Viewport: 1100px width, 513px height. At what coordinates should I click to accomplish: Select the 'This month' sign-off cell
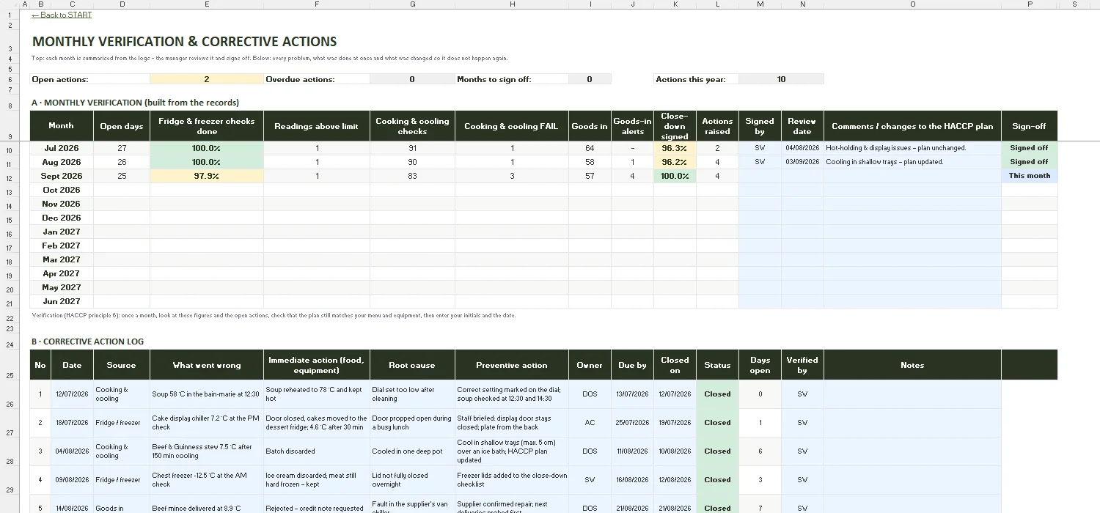coord(1030,176)
